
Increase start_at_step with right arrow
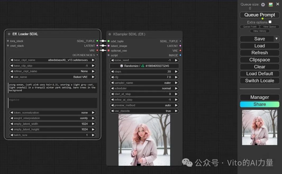(x=176, y=94)
